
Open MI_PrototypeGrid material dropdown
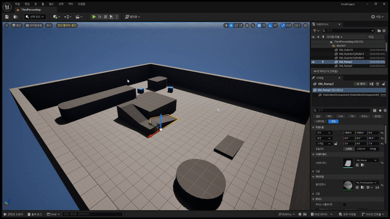367,182
